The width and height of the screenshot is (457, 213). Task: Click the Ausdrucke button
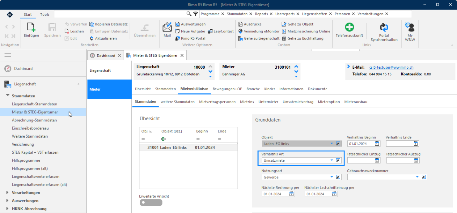(250, 24)
